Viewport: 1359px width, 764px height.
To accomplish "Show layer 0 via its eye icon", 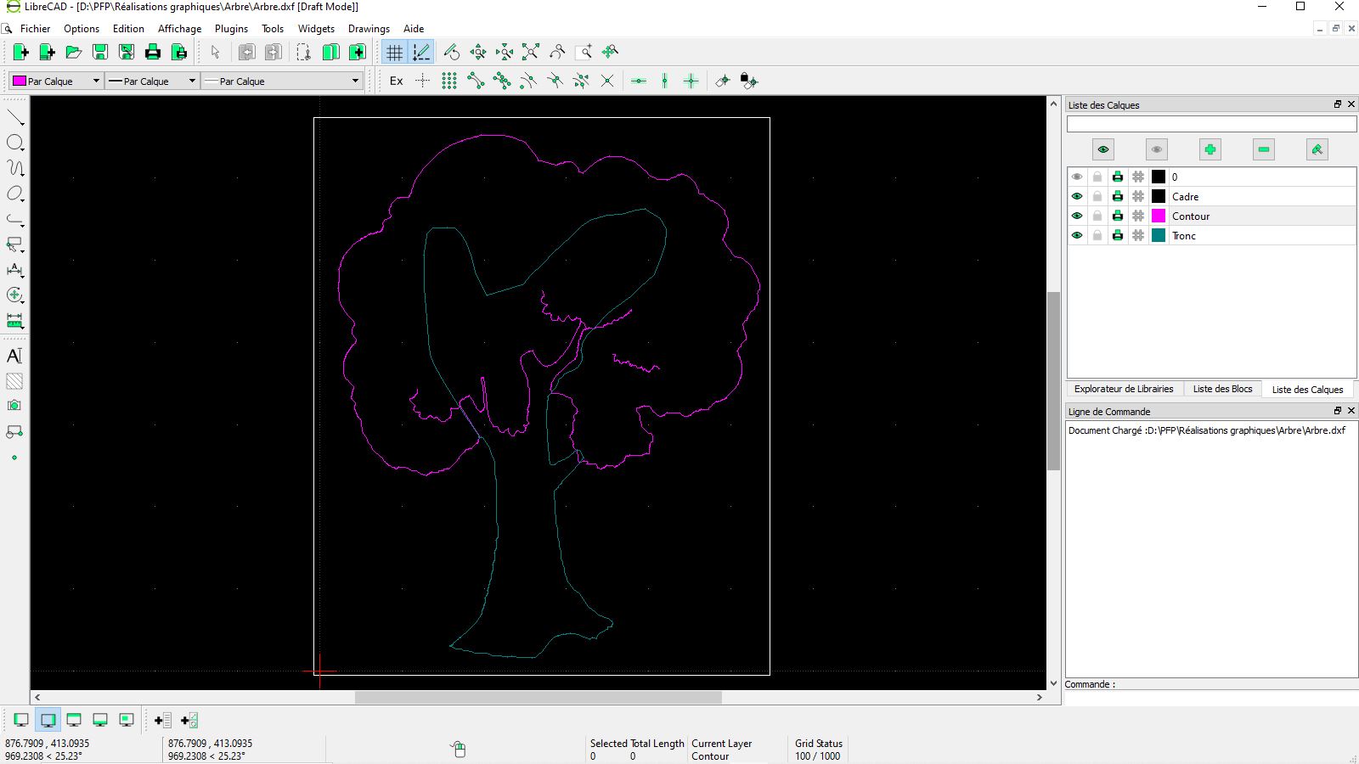I will (x=1077, y=177).
